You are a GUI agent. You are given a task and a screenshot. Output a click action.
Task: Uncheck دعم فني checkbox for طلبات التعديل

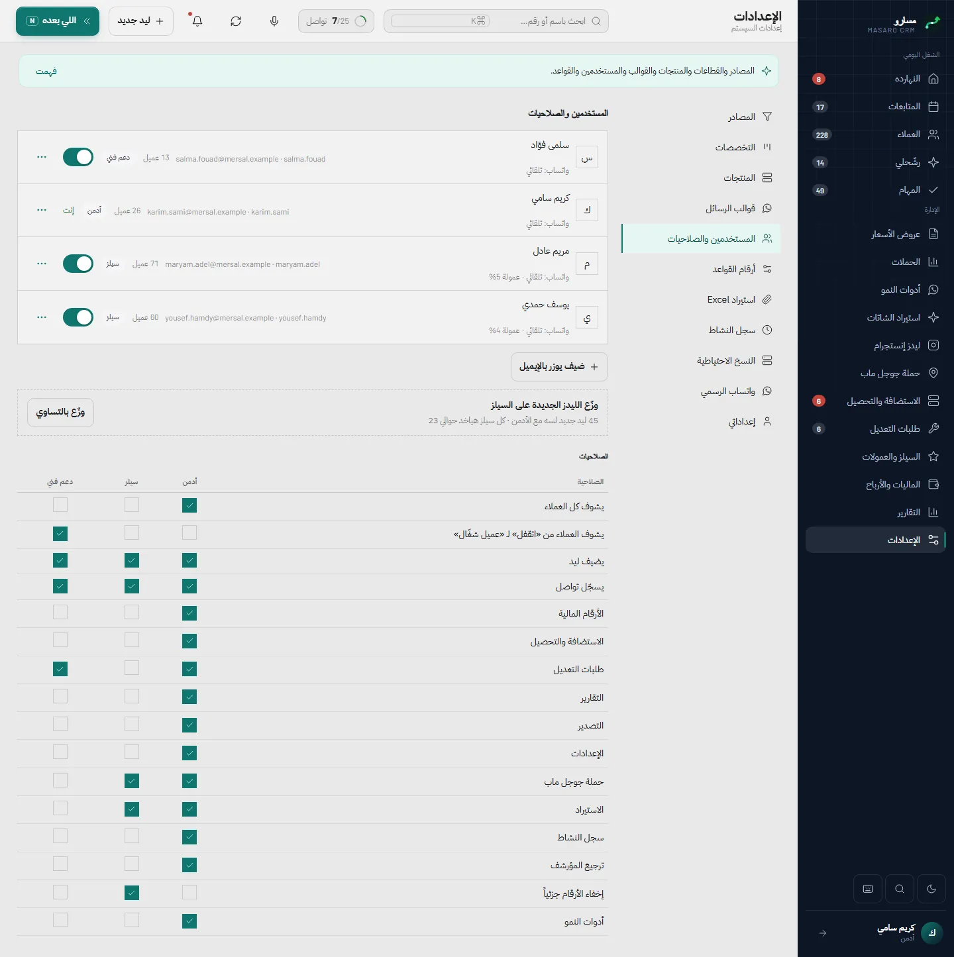coord(60,669)
